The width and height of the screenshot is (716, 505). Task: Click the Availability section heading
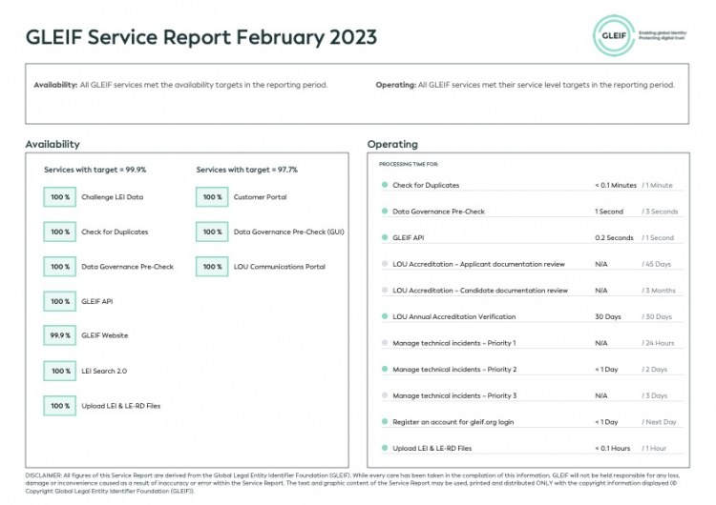tap(53, 144)
